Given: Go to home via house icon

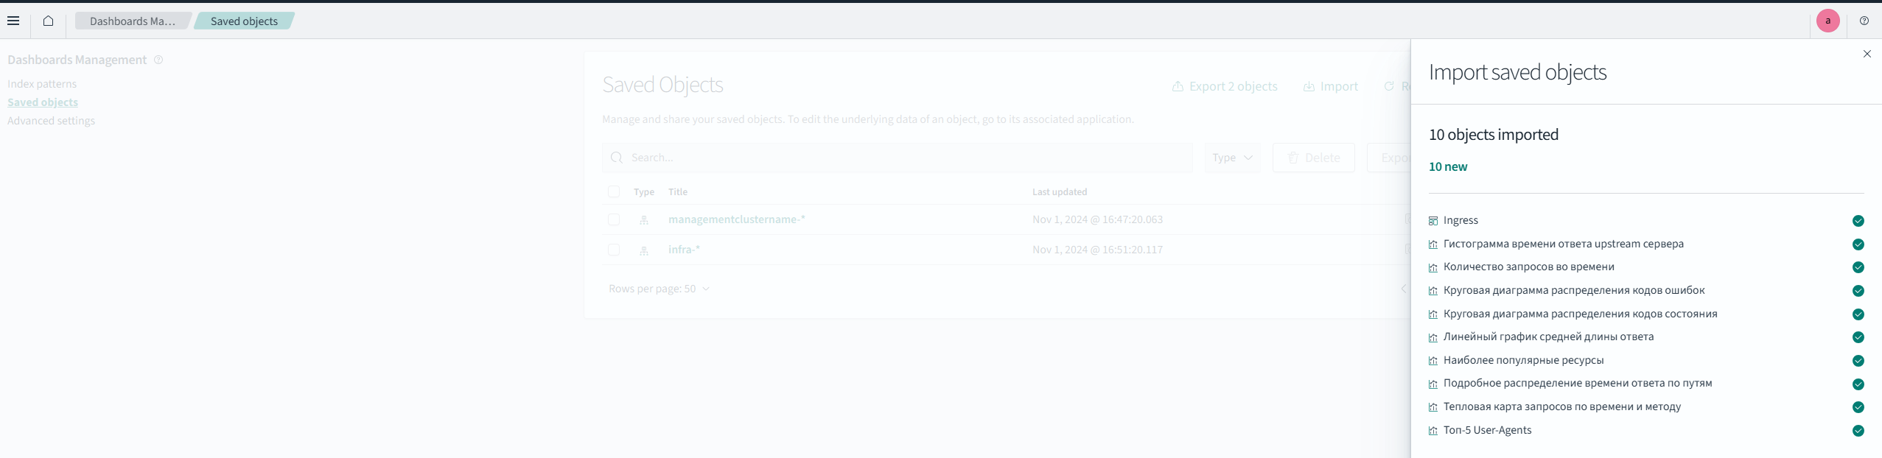Looking at the screenshot, I should (x=48, y=21).
